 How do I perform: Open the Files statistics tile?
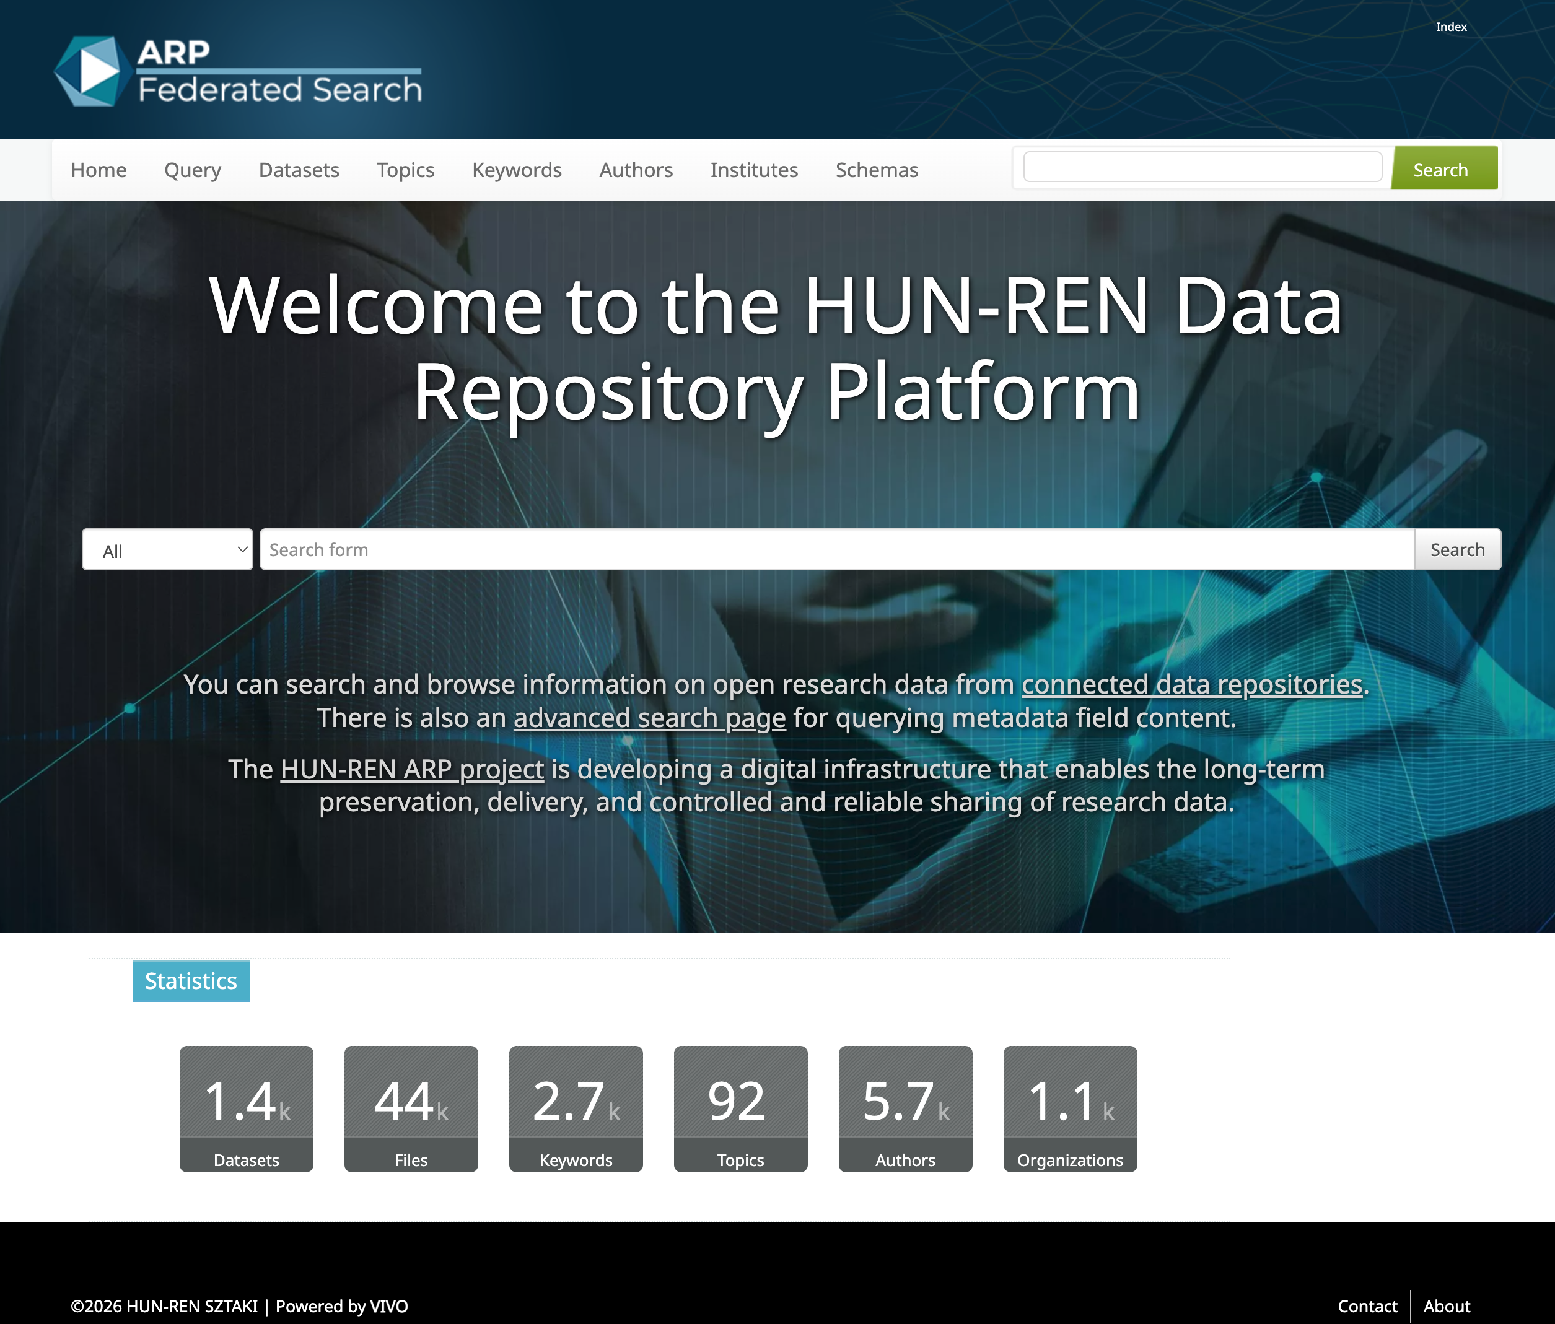pyautogui.click(x=411, y=1108)
